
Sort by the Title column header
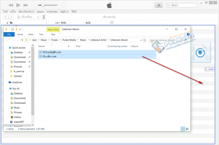coord(78,46)
